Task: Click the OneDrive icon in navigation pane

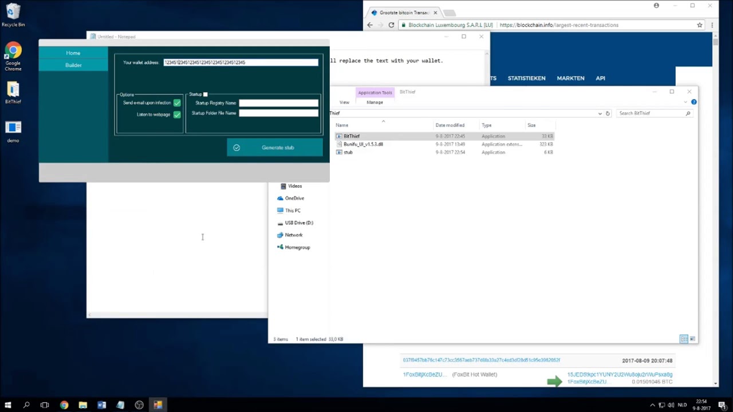Action: pyautogui.click(x=280, y=198)
